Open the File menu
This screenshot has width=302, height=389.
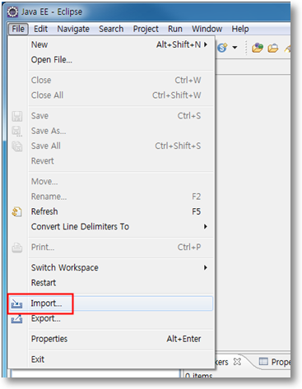18,29
